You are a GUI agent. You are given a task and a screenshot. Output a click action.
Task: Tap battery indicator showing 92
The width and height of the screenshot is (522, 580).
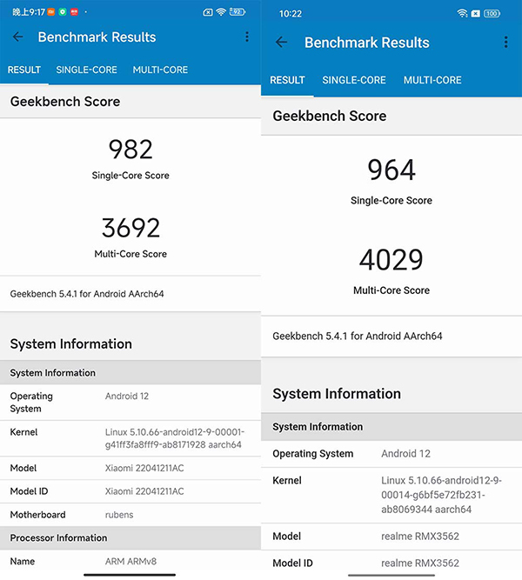tap(238, 12)
